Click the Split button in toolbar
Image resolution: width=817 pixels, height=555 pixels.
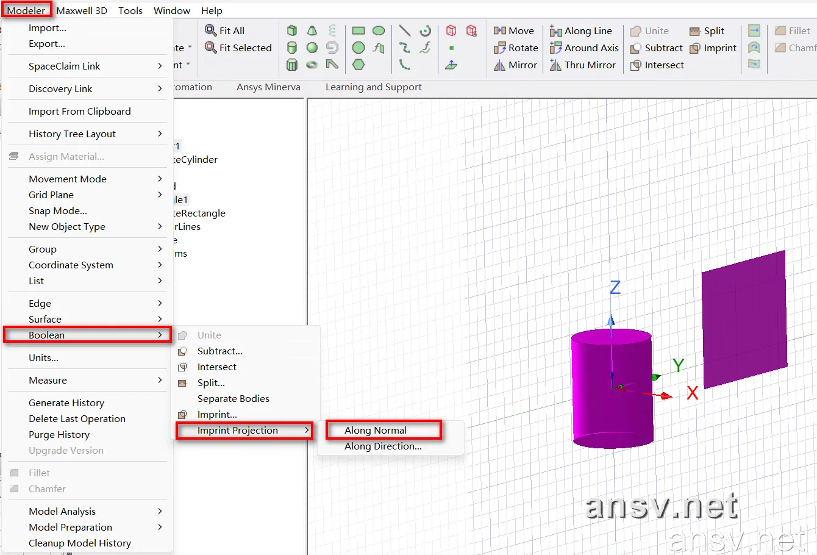(x=707, y=30)
